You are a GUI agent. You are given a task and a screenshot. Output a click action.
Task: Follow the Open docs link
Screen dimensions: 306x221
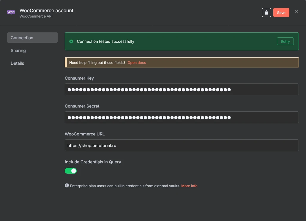137,63
